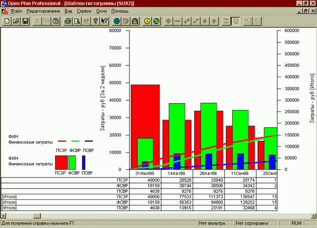317x228 pixels.
Task: Open the Редактирование menu
Action: pos(43,11)
